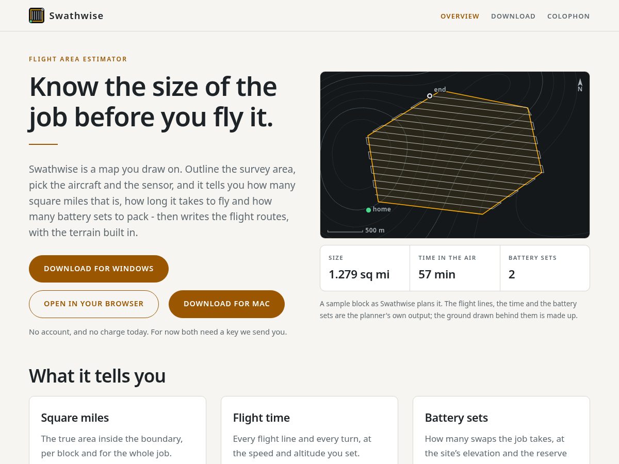Viewport: 619px width, 464px height.
Task: Click the sample flight map preview
Action: tap(454, 155)
